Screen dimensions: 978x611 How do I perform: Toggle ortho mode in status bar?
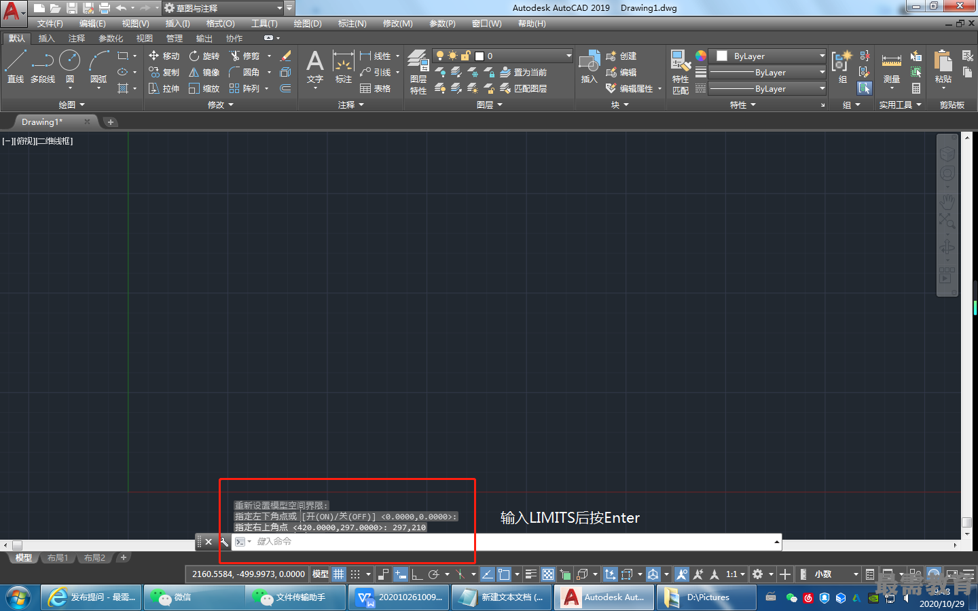pyautogui.click(x=417, y=574)
